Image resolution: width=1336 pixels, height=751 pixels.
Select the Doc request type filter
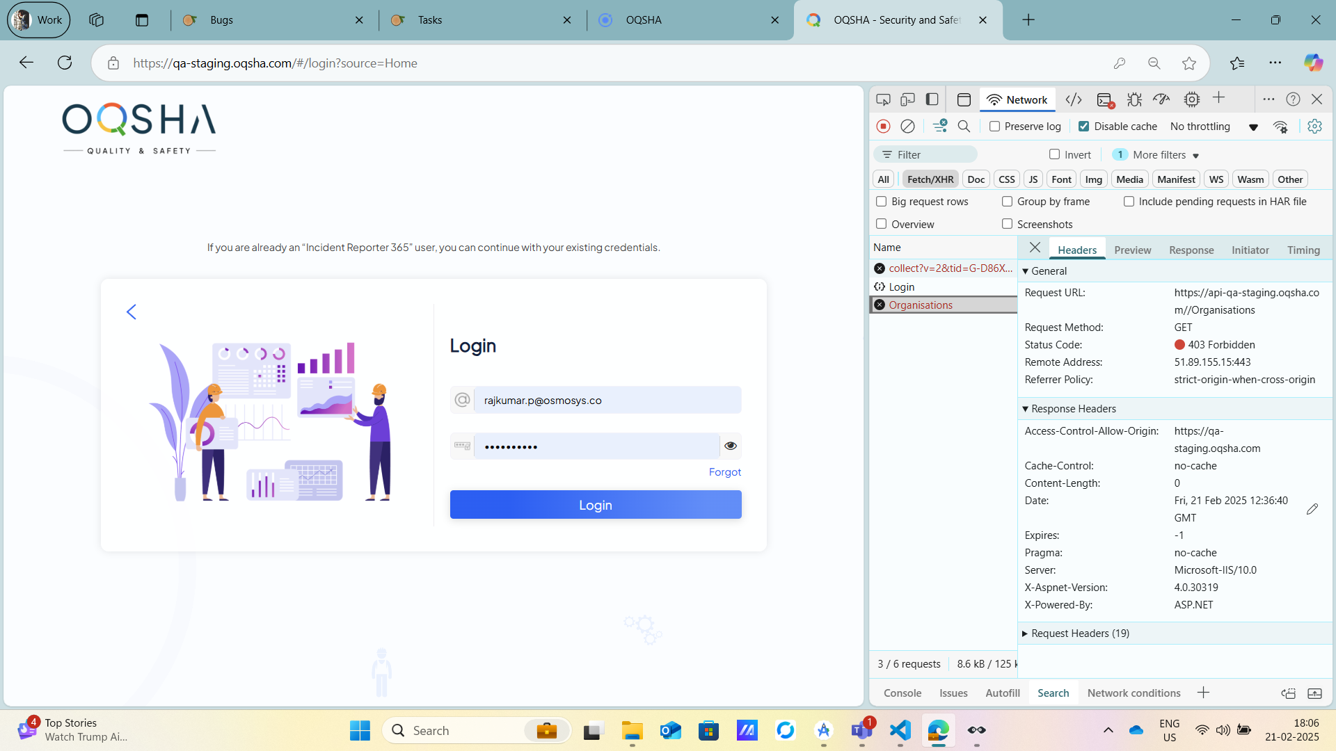click(x=976, y=179)
